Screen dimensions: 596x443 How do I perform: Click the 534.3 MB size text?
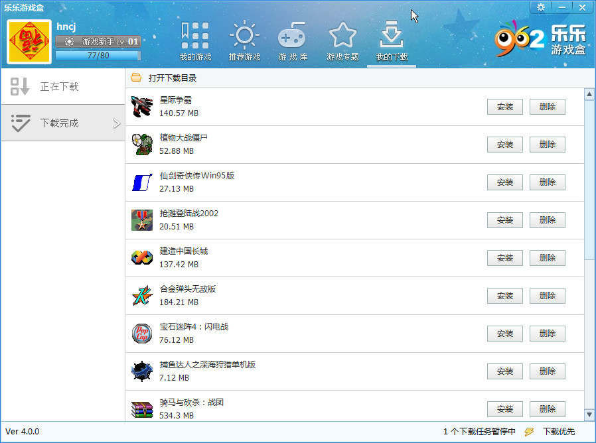coord(177,416)
